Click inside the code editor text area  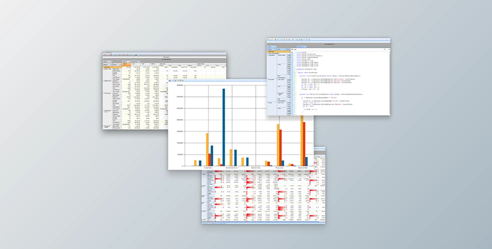(342, 83)
